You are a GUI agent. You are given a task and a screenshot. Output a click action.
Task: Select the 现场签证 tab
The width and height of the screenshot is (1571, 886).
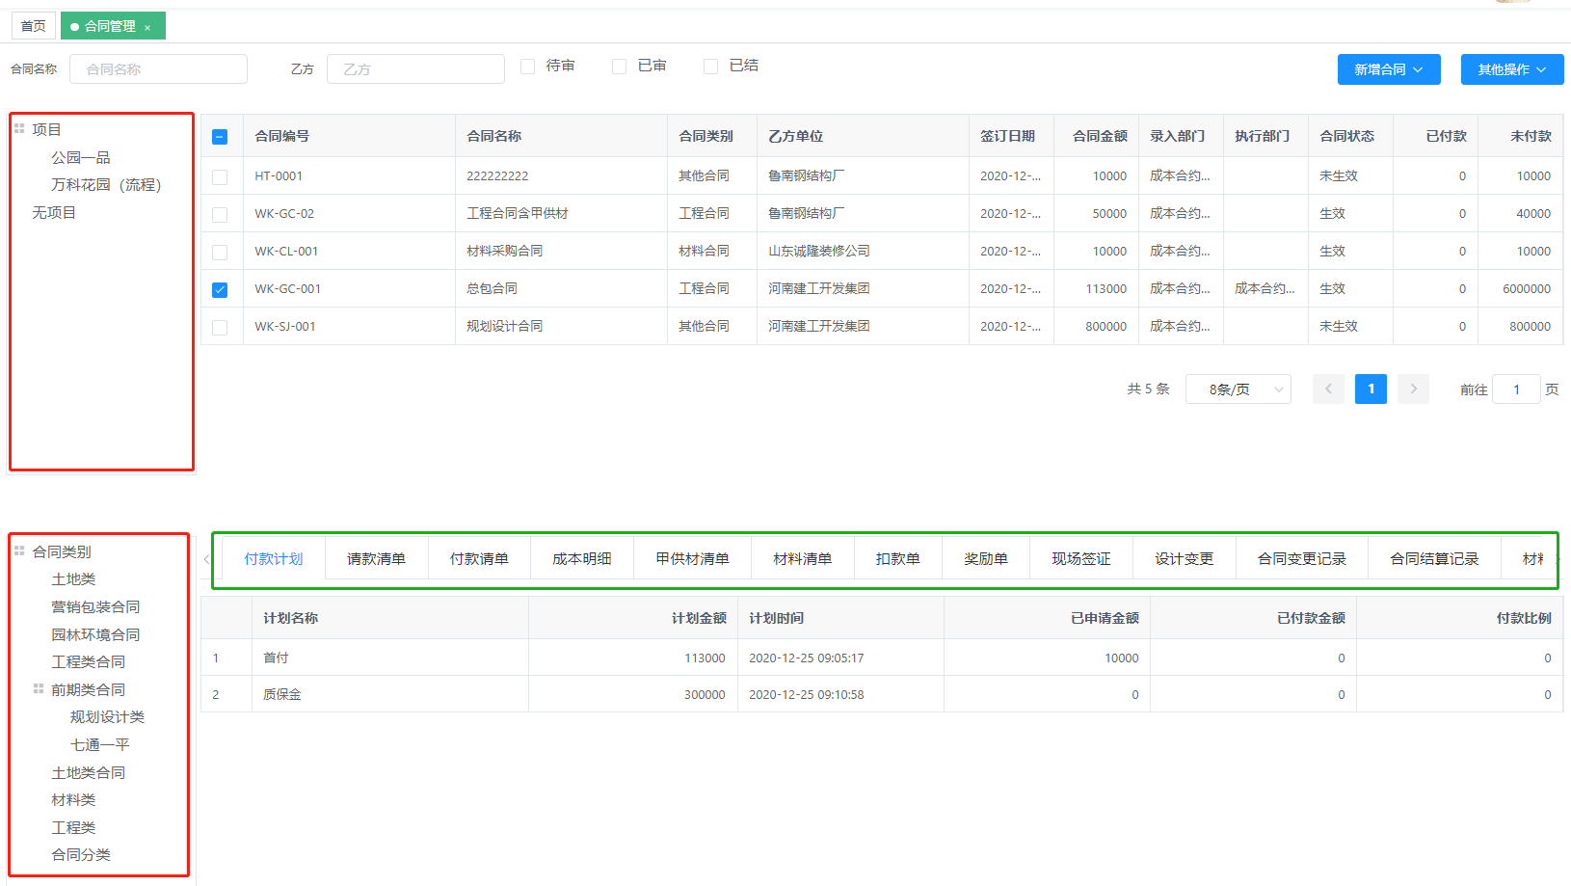(1081, 559)
